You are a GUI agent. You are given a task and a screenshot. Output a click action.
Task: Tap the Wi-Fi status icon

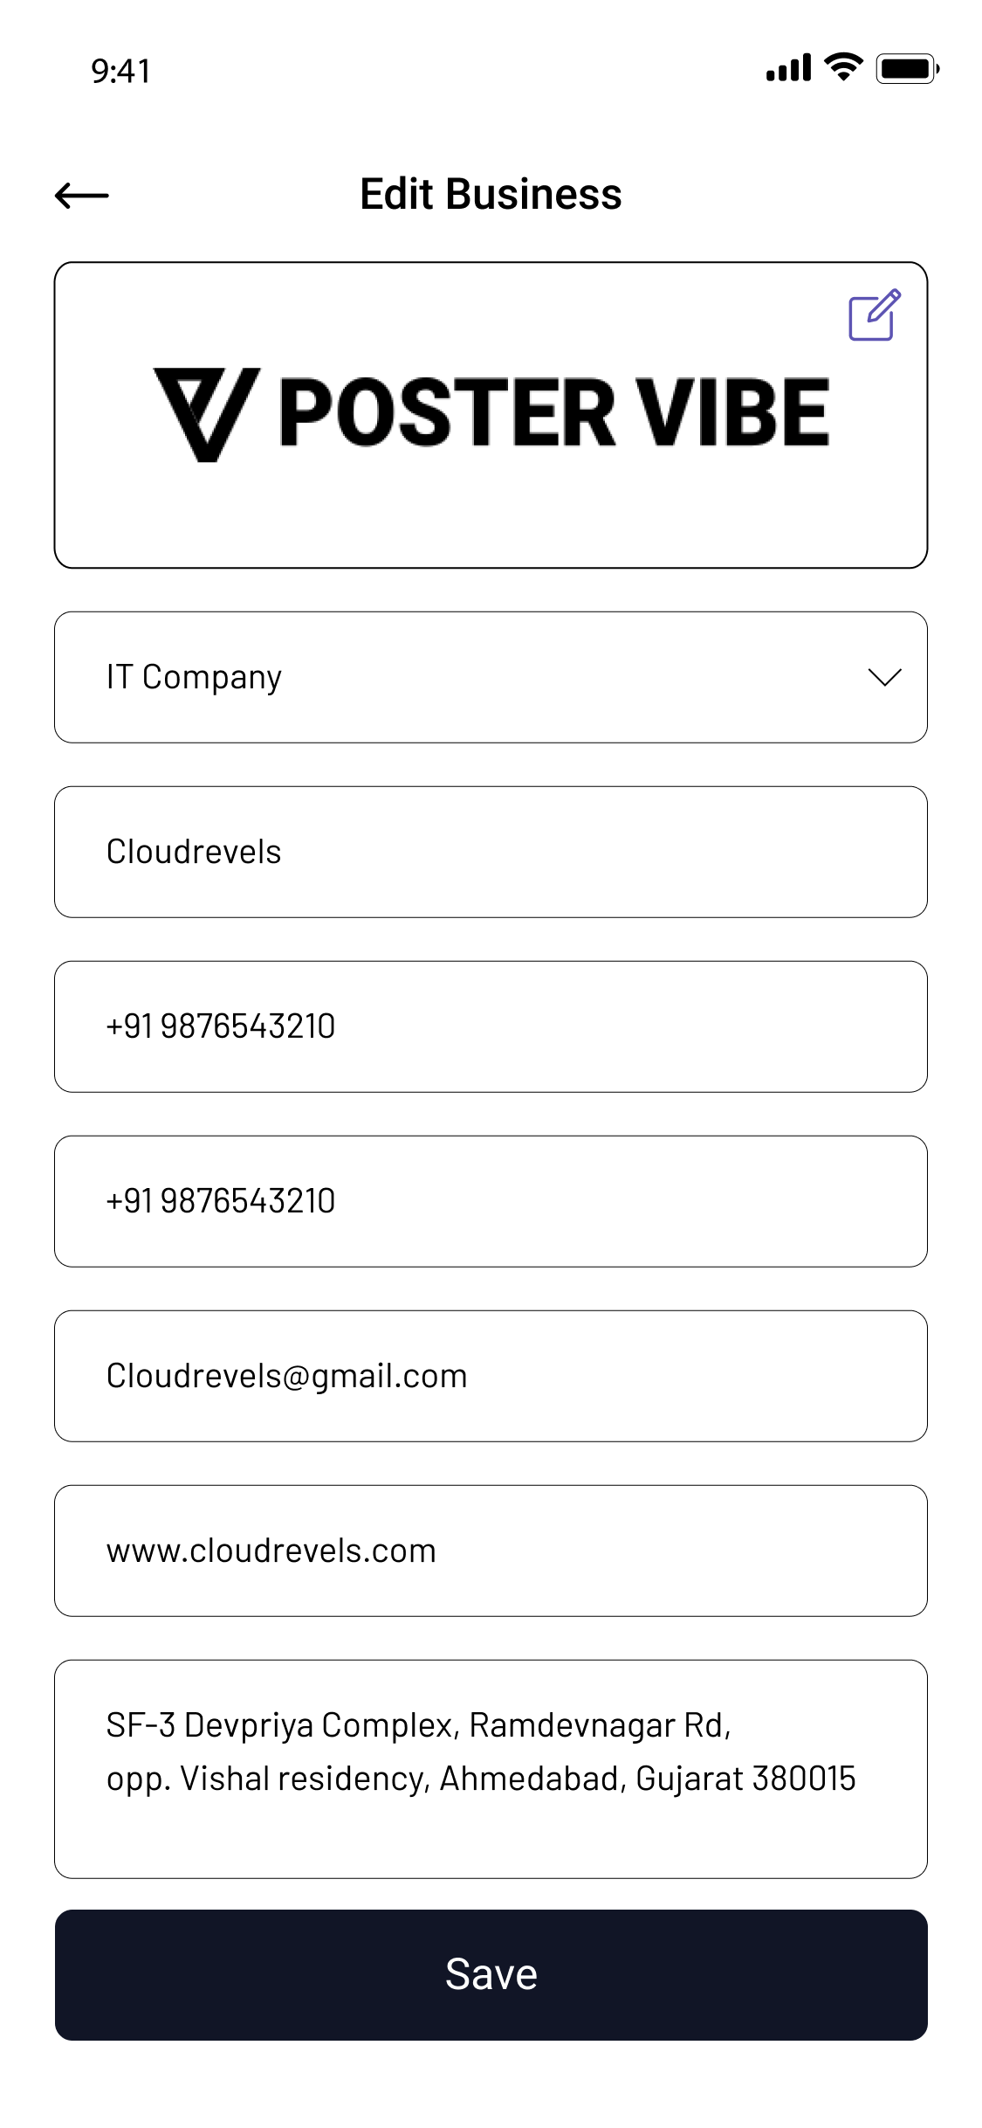(x=843, y=67)
